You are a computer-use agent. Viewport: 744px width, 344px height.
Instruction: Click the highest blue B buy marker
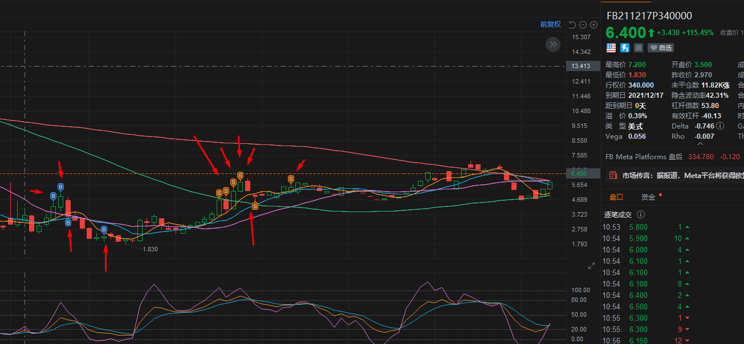click(61, 187)
